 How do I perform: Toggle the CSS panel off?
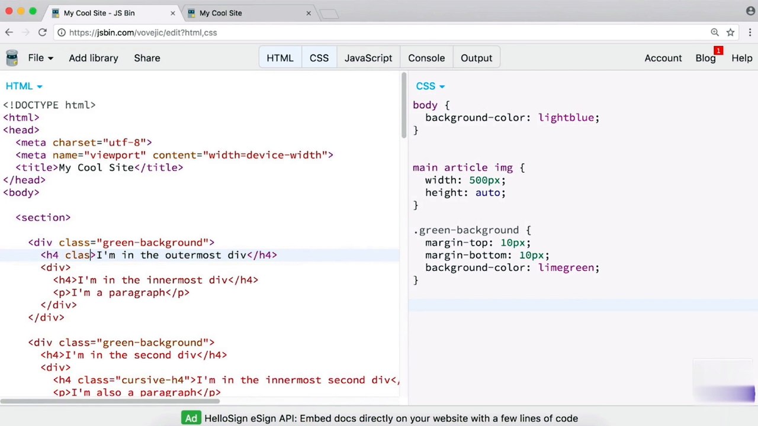(x=319, y=58)
